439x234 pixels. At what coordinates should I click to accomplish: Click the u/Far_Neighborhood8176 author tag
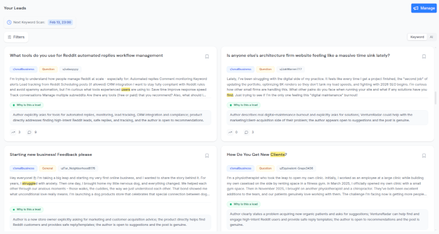[x=78, y=168]
